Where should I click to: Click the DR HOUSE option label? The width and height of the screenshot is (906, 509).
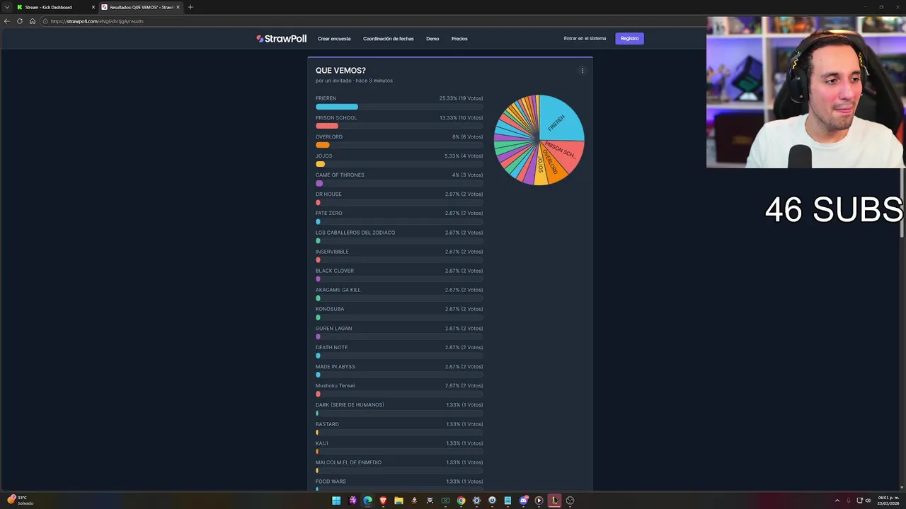click(x=328, y=194)
